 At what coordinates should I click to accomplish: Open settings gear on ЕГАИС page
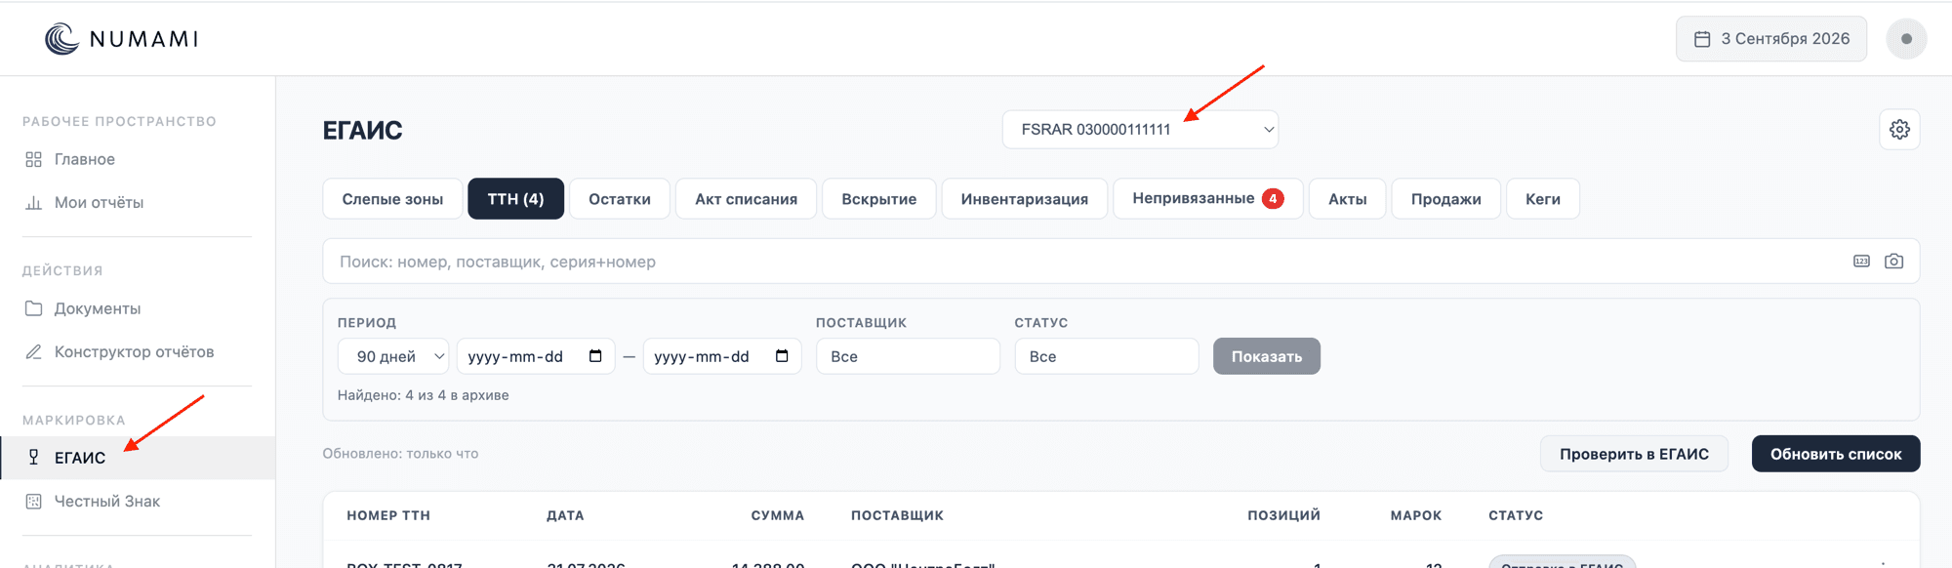point(1899,130)
